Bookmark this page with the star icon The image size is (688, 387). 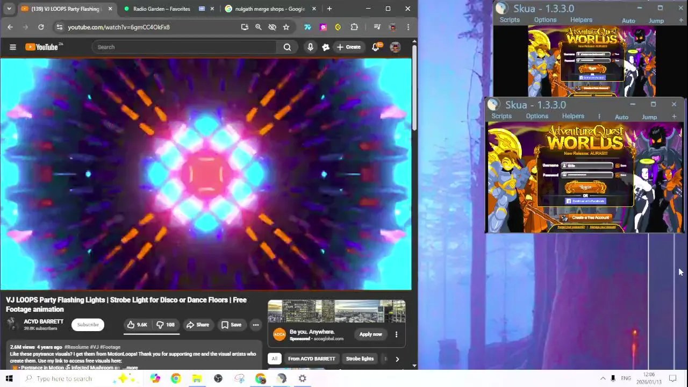pyautogui.click(x=286, y=27)
